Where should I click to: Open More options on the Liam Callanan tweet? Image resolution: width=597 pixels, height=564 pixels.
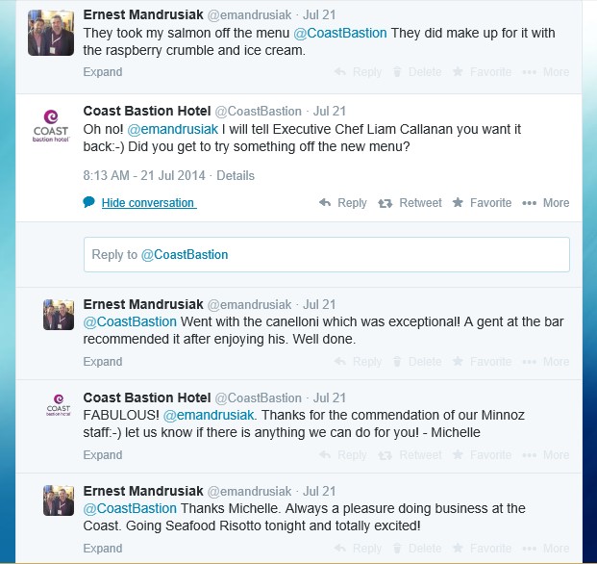(546, 203)
